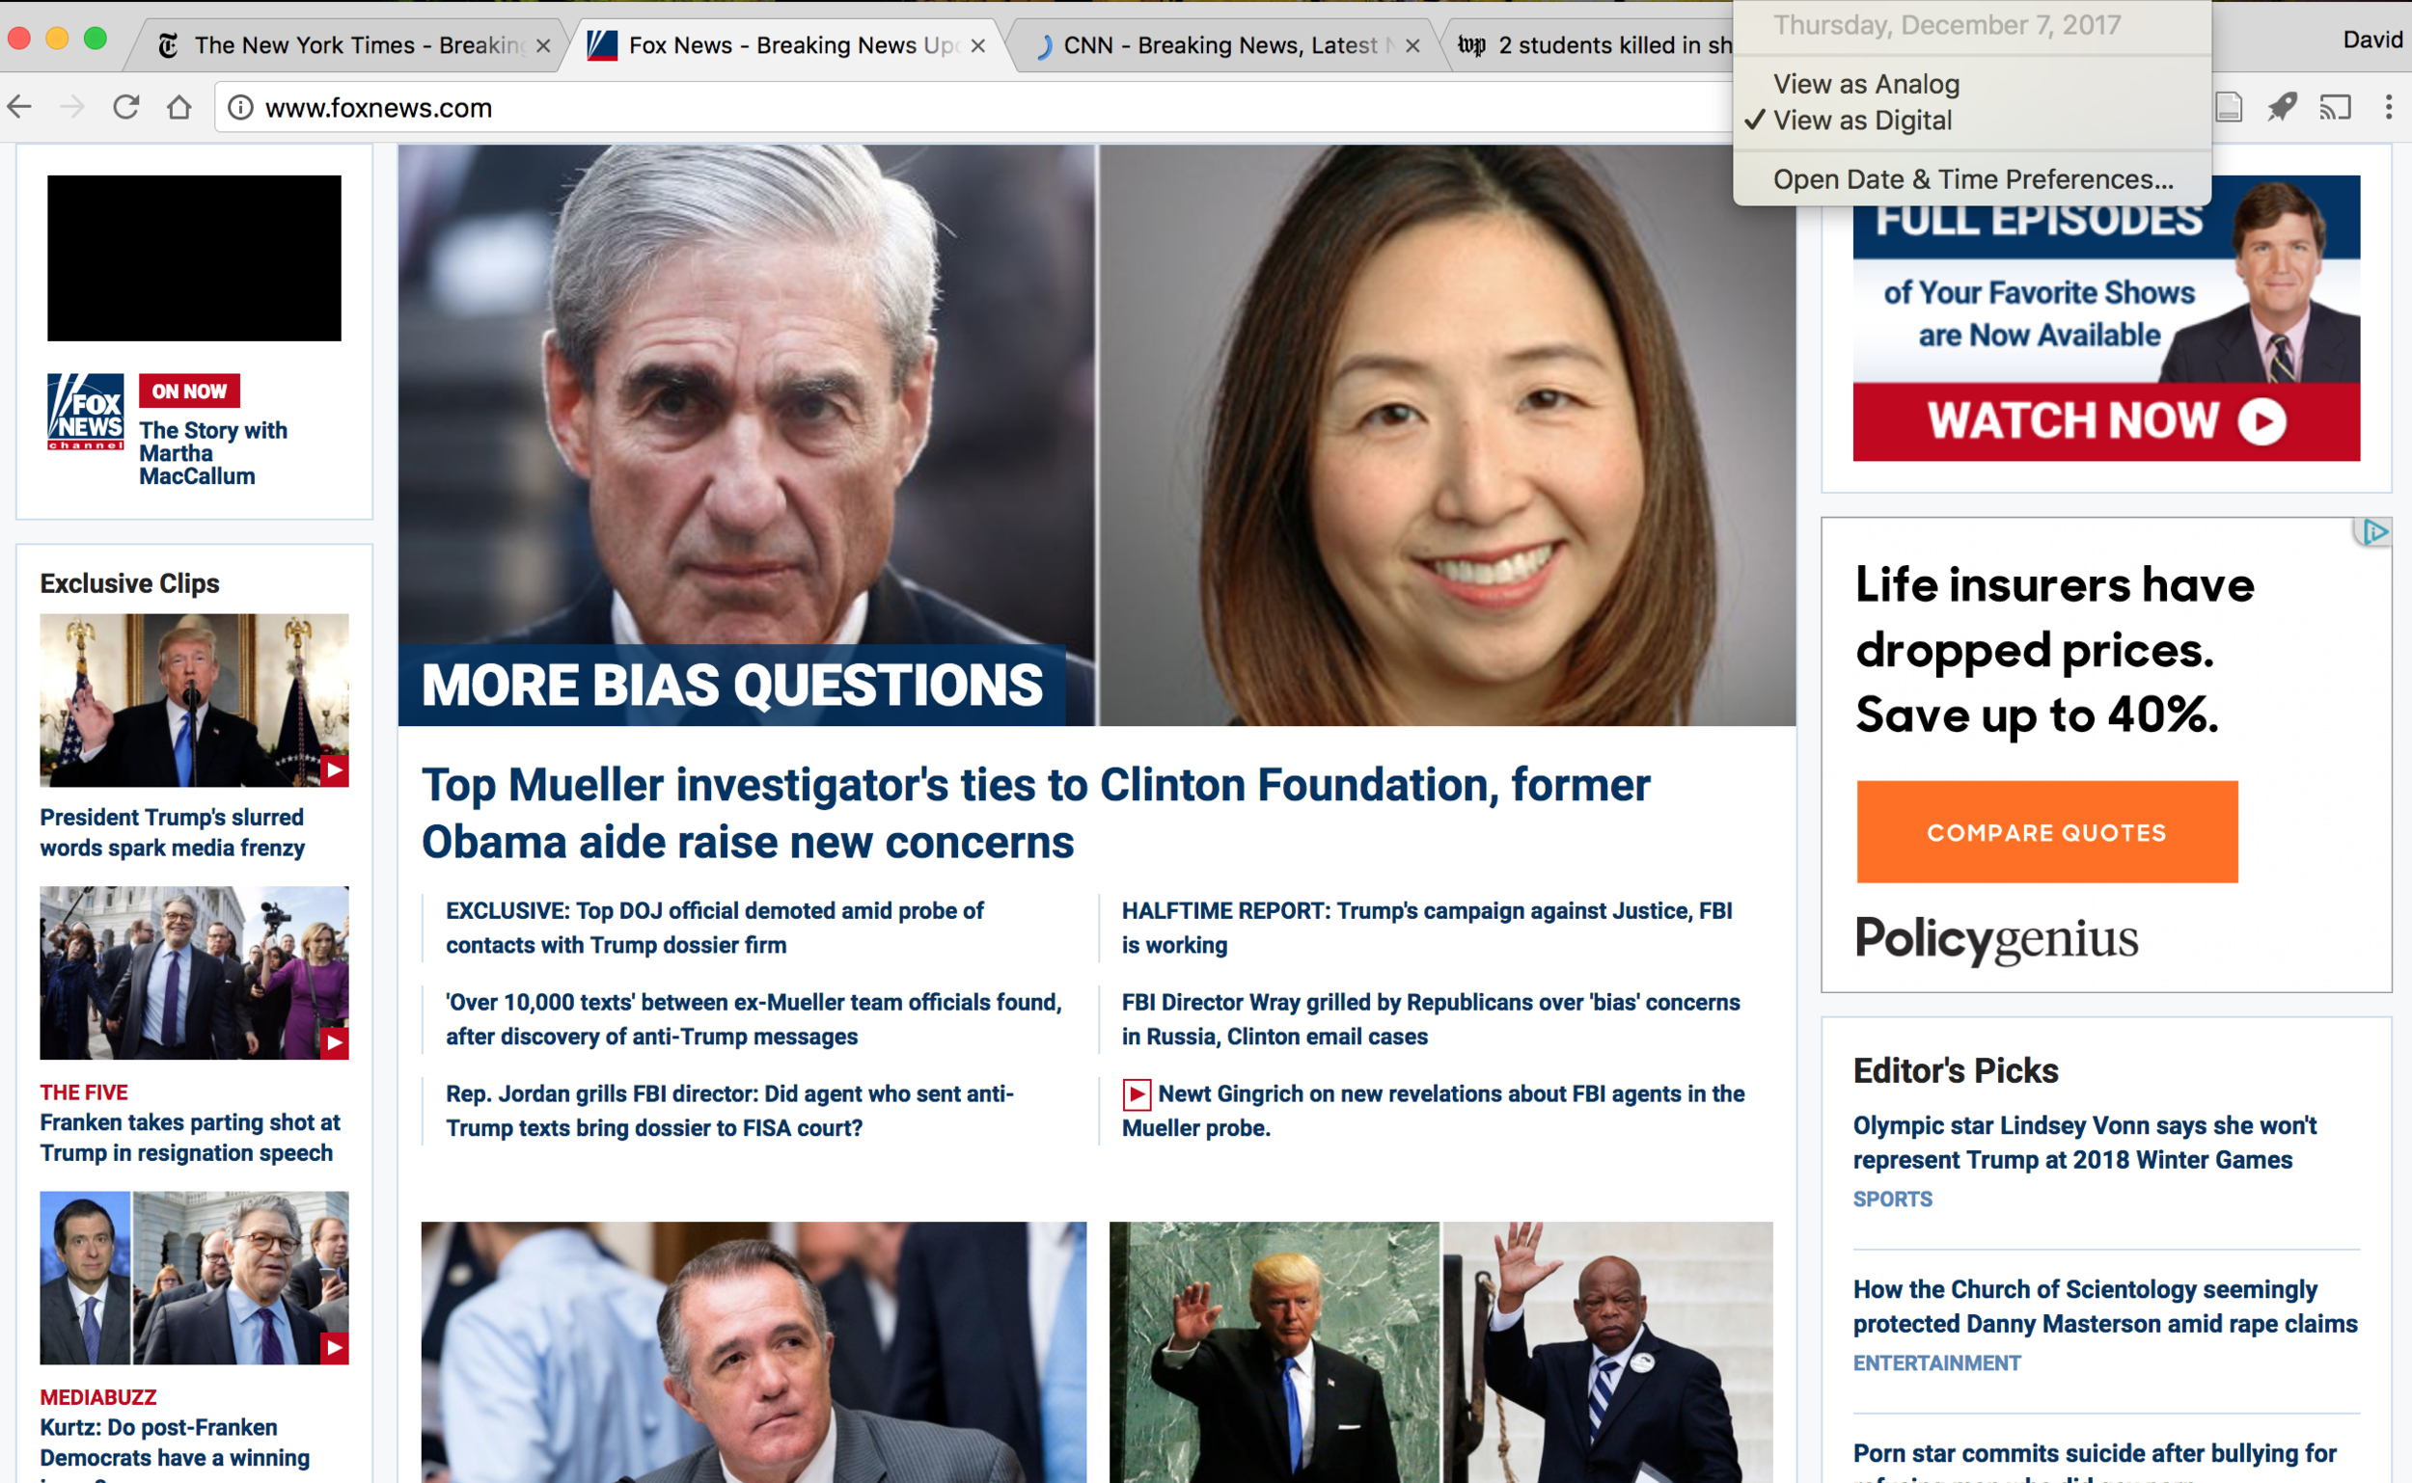The image size is (2412, 1483).
Task: Click the Trump speech clip thumbnail
Action: click(194, 700)
